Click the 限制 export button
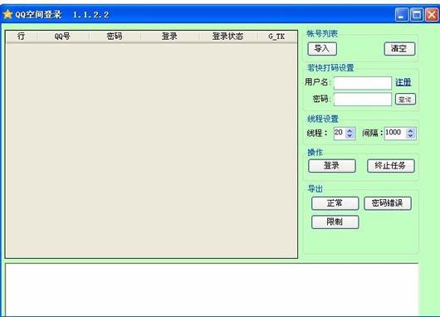This screenshot has height=317, width=440. pyautogui.click(x=335, y=222)
